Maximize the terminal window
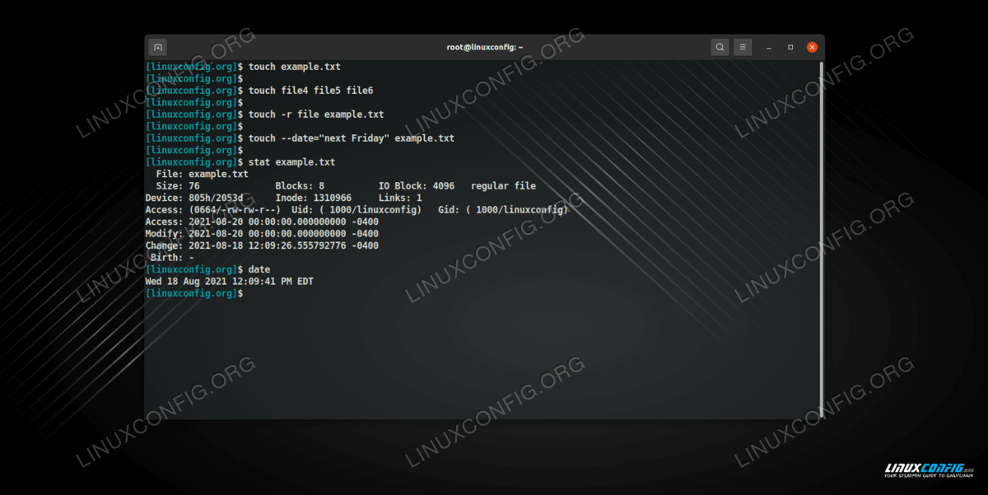 pyautogui.click(x=790, y=48)
